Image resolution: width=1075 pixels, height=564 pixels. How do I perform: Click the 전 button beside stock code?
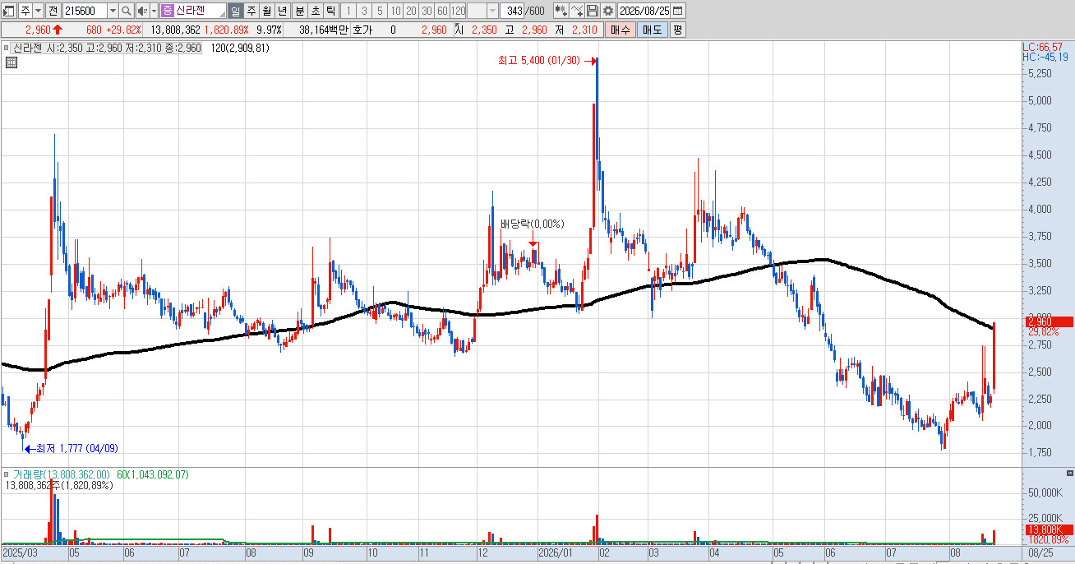(53, 11)
